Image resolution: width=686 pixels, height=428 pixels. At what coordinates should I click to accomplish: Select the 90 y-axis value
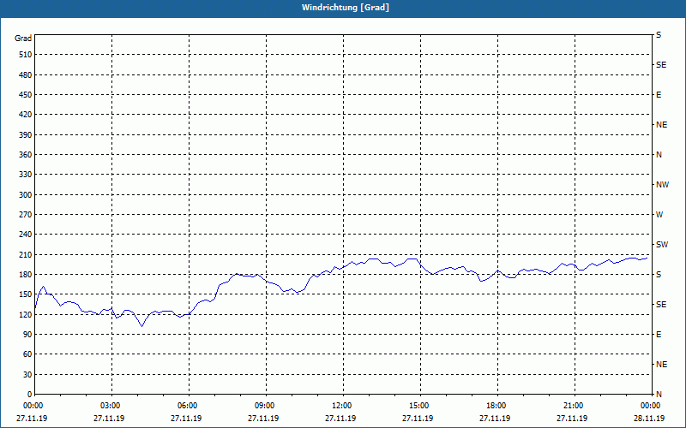(x=27, y=335)
